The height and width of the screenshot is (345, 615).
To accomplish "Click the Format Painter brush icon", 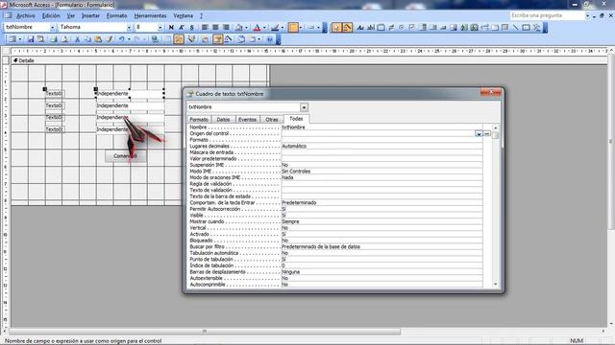I will (x=109, y=39).
